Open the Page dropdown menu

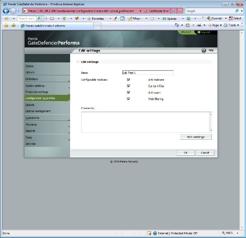click(216, 25)
